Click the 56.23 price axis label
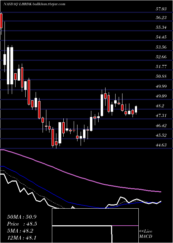The width and height of the screenshot is (173, 243). coord(161,18)
